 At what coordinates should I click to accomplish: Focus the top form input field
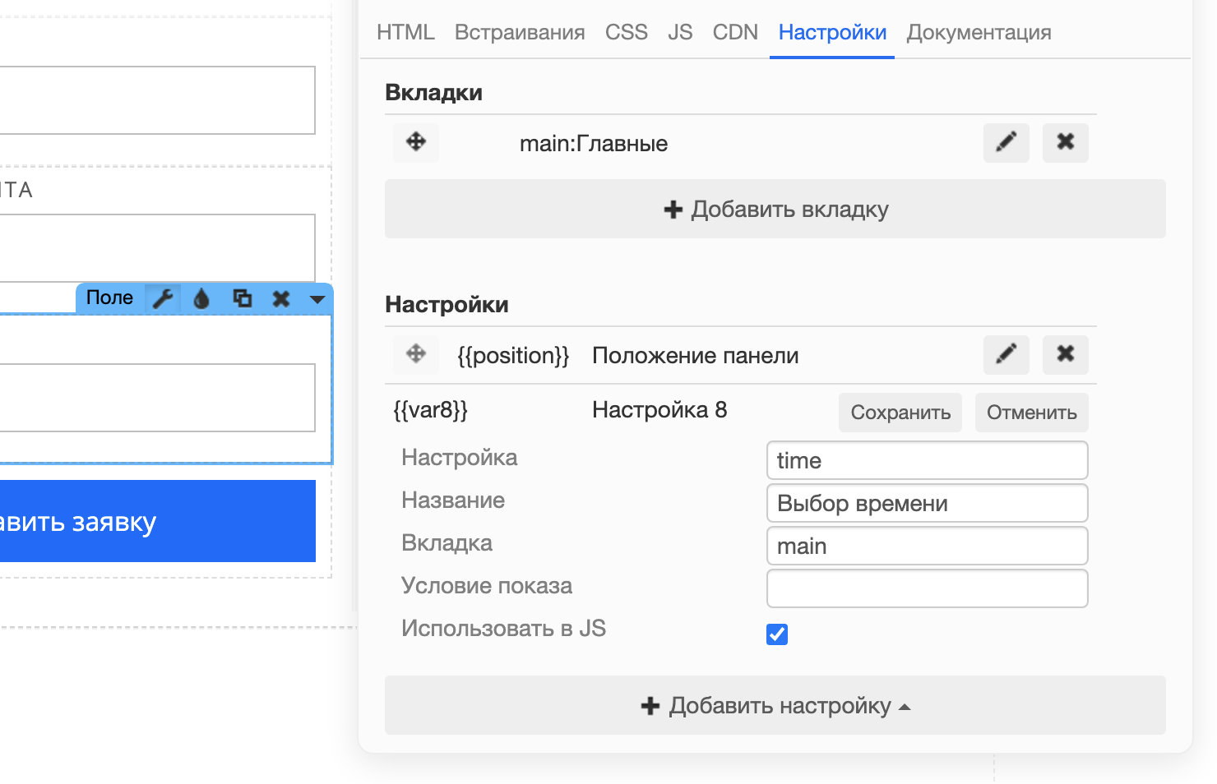(x=158, y=100)
